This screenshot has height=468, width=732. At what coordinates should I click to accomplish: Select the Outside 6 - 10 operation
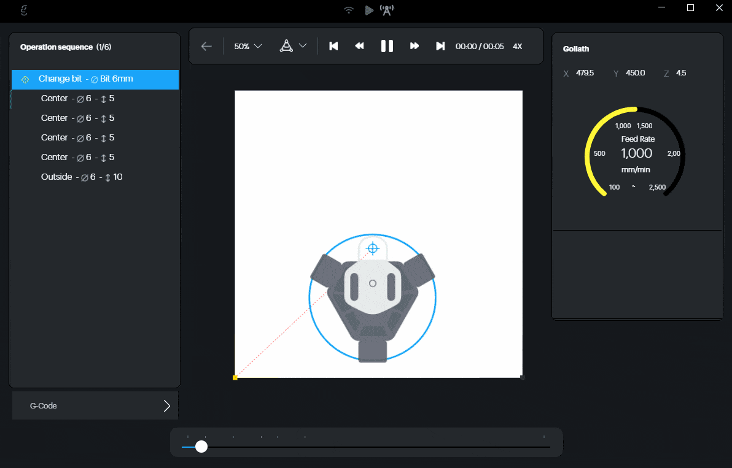[81, 177]
